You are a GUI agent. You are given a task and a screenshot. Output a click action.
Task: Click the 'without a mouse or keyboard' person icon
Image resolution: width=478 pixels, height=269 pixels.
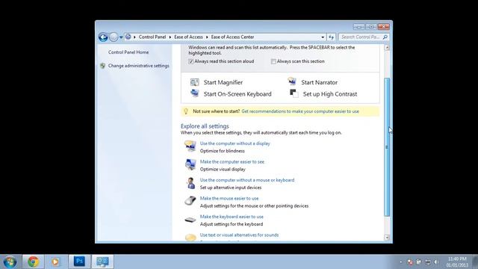(x=191, y=183)
